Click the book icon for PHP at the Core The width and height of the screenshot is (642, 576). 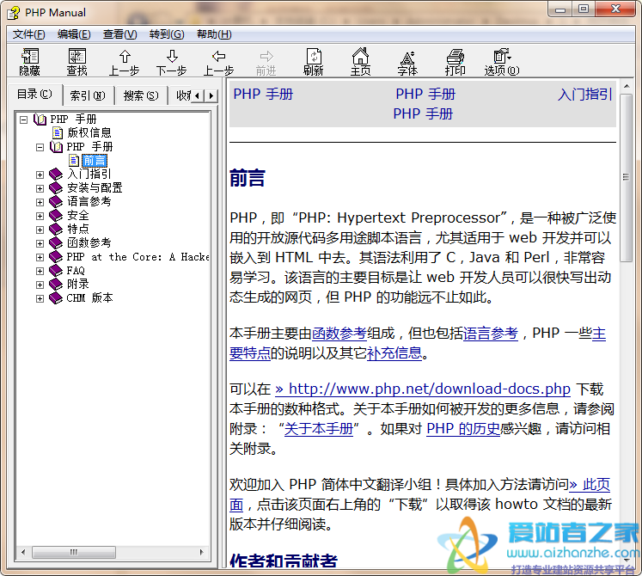click(56, 257)
